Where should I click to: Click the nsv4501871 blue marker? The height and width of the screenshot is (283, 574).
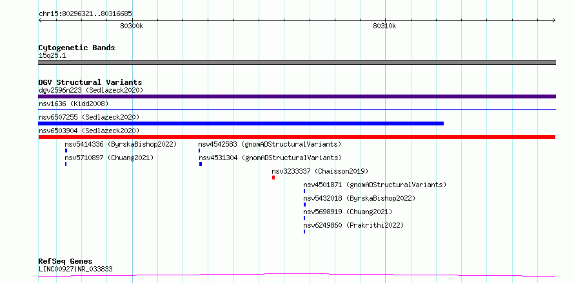click(304, 191)
